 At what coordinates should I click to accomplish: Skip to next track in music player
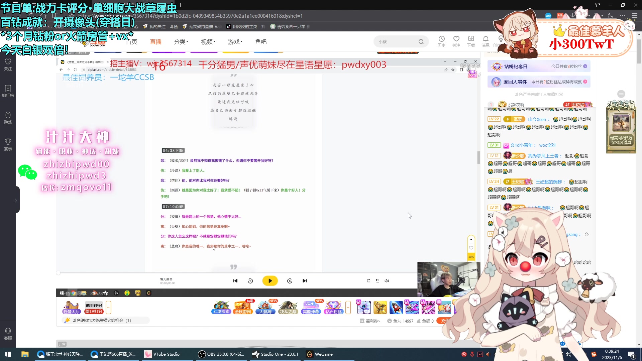[305, 281]
